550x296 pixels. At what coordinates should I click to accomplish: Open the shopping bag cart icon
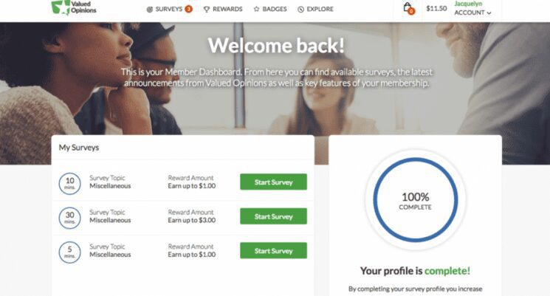coord(409,8)
